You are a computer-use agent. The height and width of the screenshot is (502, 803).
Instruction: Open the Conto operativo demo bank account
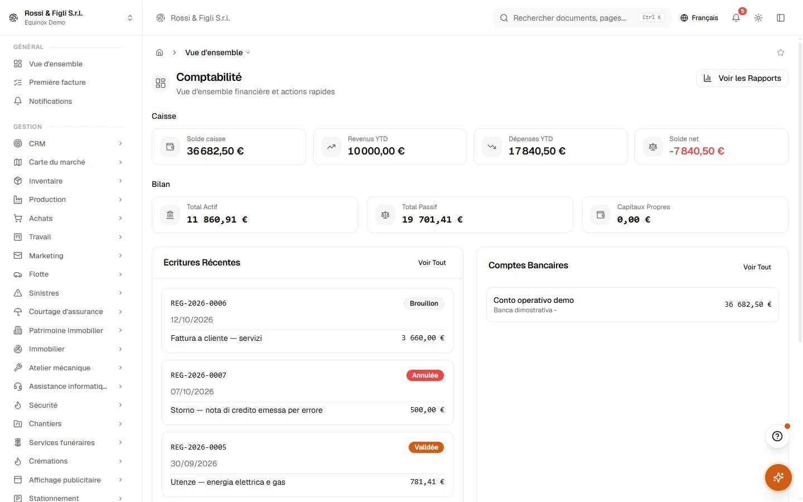point(632,305)
